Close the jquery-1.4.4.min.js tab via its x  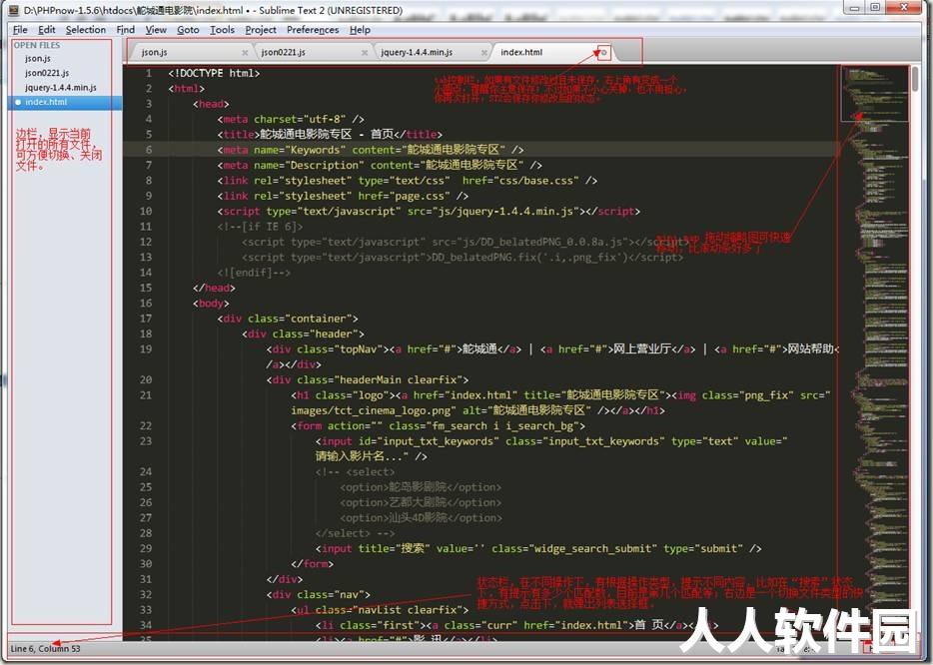484,53
